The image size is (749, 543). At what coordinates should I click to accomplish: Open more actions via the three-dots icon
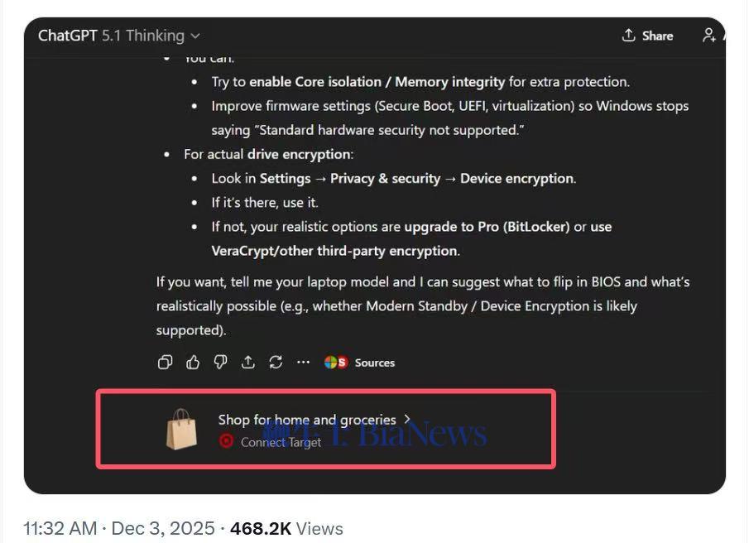[304, 363]
